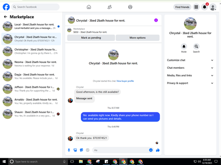This screenshot has height=165, width=221.
Task: Click More options button
Action: (137, 38)
